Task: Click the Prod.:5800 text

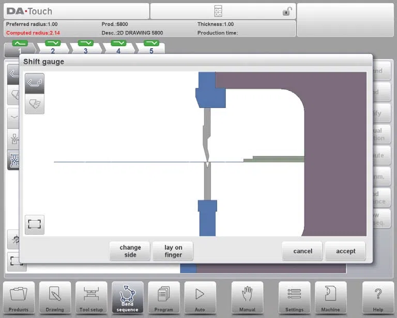Action: coord(114,24)
